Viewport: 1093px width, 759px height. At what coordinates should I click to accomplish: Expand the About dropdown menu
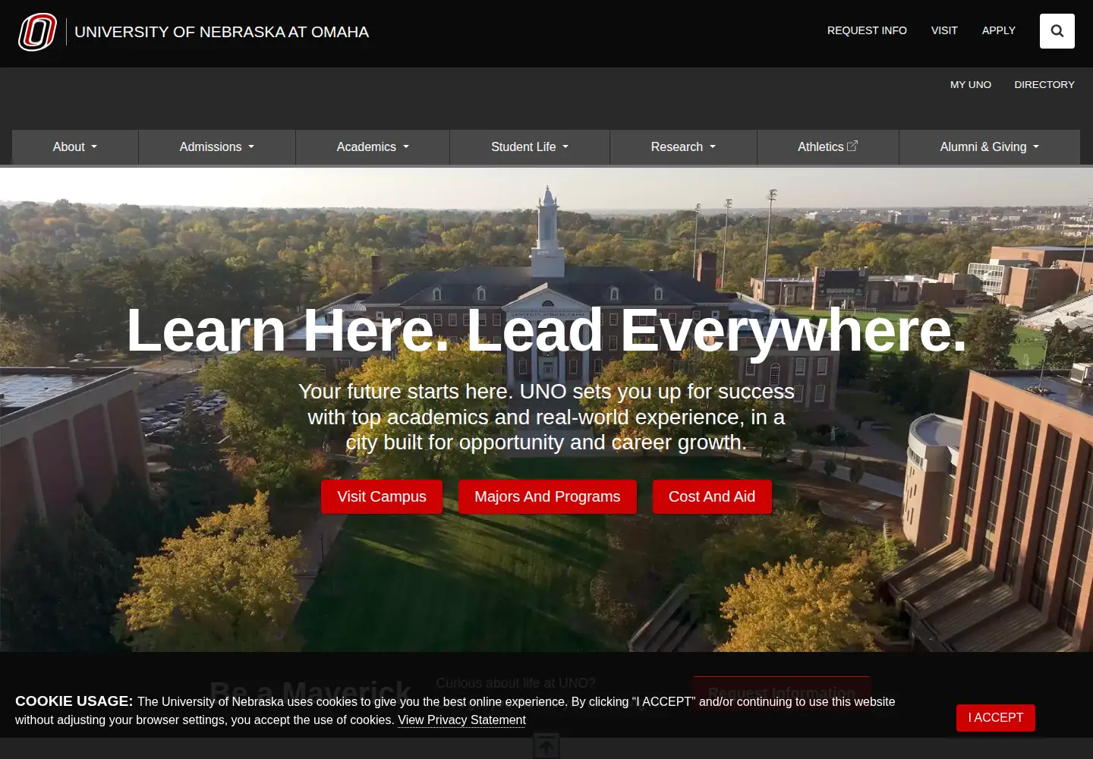pyautogui.click(x=75, y=146)
